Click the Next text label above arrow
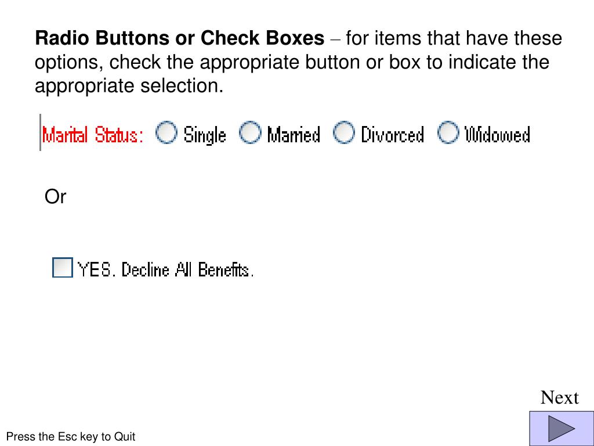The width and height of the screenshot is (594, 446). click(560, 397)
